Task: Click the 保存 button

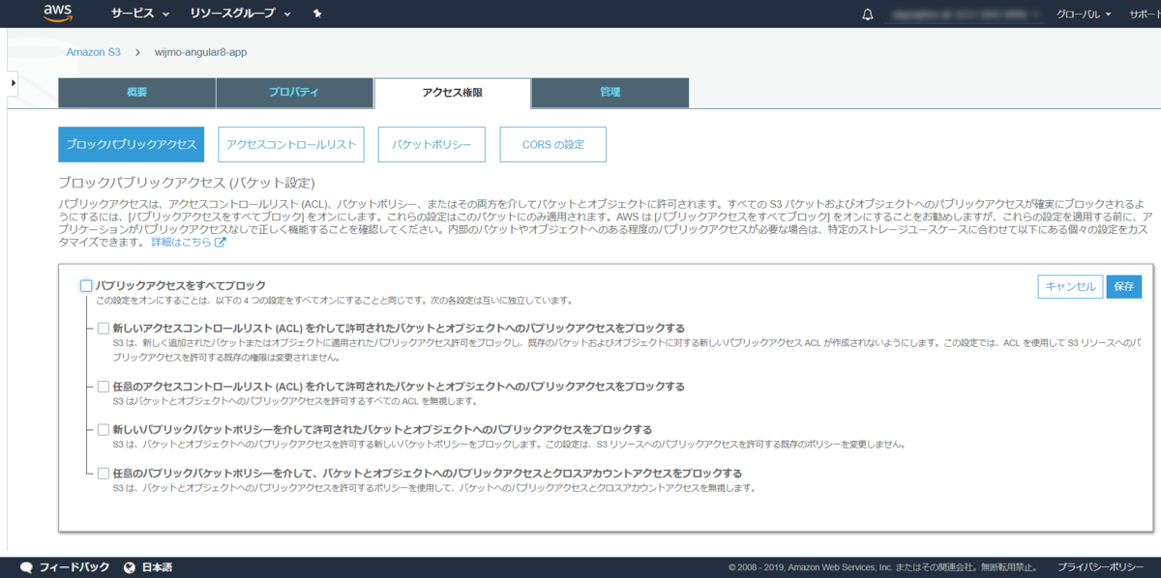Action: pos(1123,287)
